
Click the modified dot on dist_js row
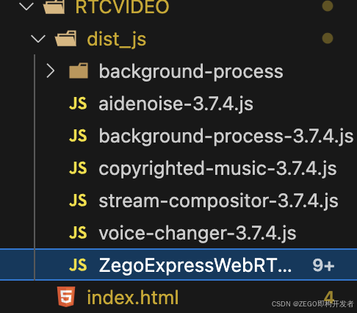pyautogui.click(x=328, y=38)
